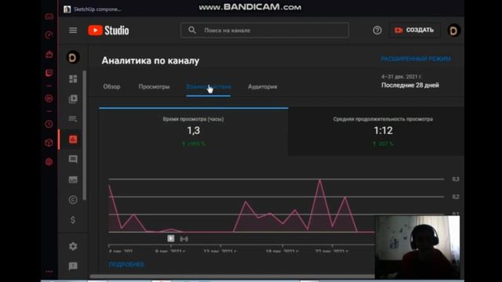Click the sidebar vertical scrollbar

pyautogui.click(x=85, y=136)
